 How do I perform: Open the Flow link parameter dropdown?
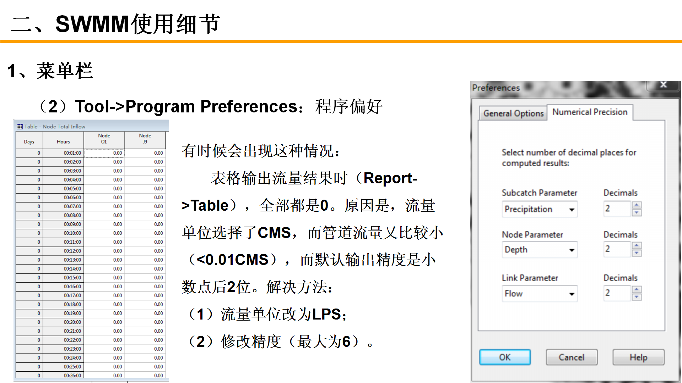point(572,294)
